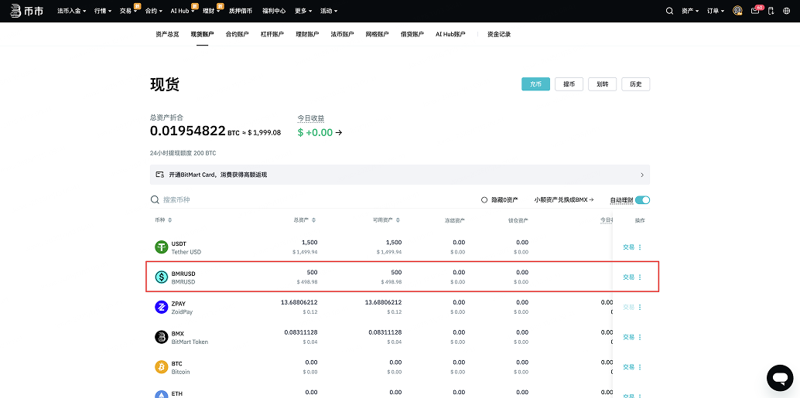800x398 pixels.
Task: Click the Bitcoin BTC coin icon
Action: (x=161, y=367)
